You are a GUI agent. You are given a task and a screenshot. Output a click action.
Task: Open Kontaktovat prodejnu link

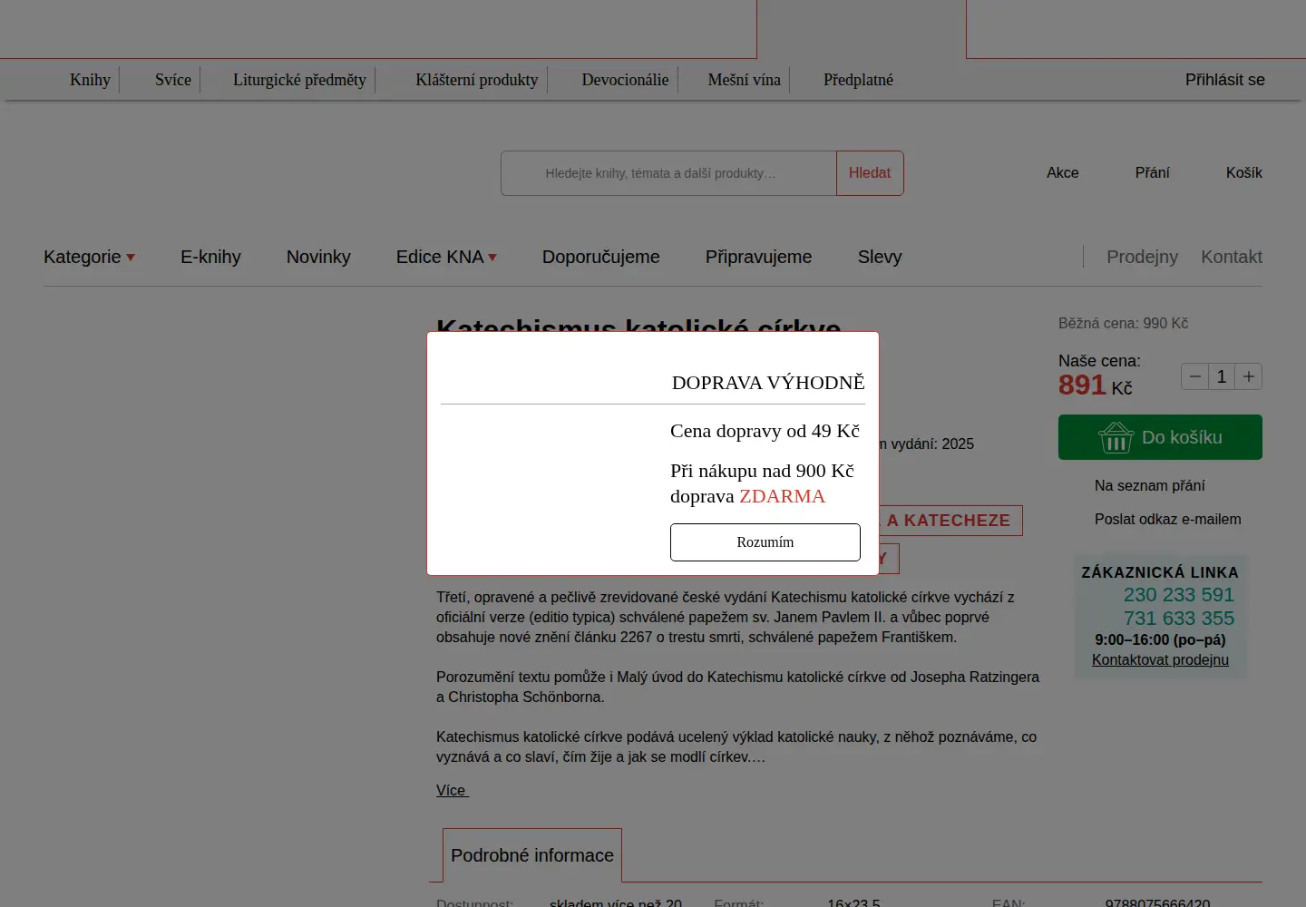click(x=1160, y=659)
